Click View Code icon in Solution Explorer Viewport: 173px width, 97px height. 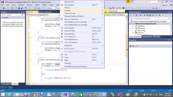(157, 15)
